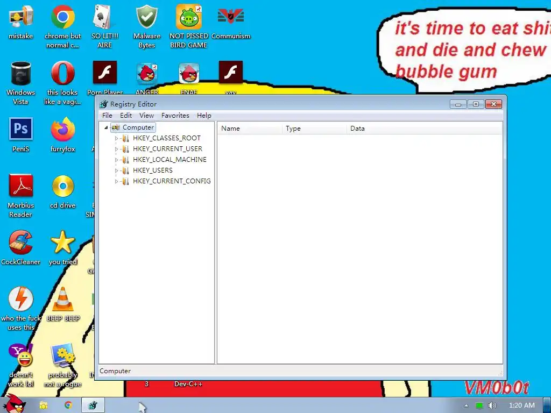551x413 pixels.
Task: Click the Show desktop button
Action: point(547,405)
